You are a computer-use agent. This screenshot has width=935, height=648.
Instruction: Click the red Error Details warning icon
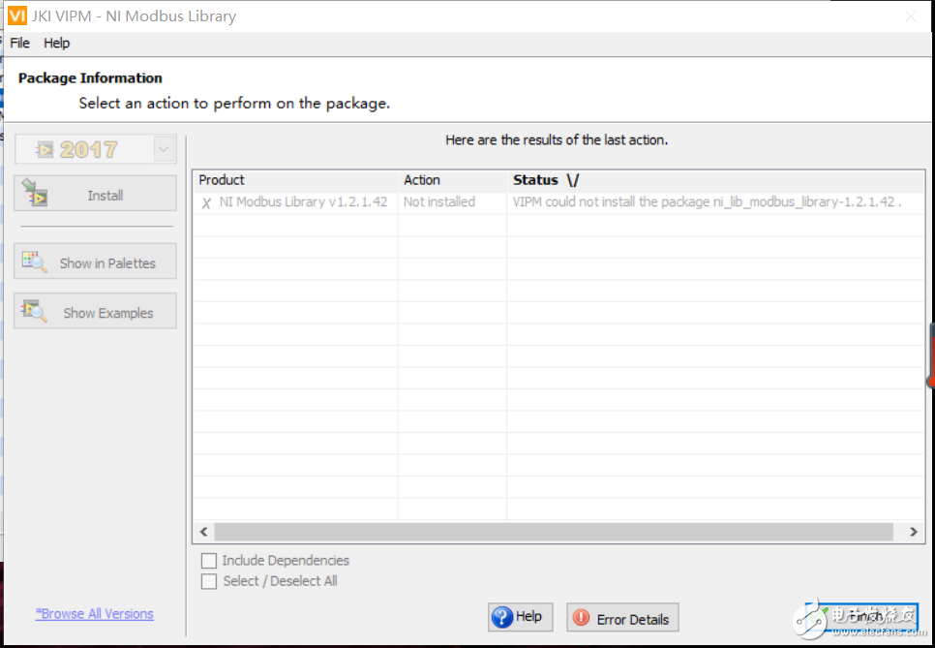coord(581,618)
